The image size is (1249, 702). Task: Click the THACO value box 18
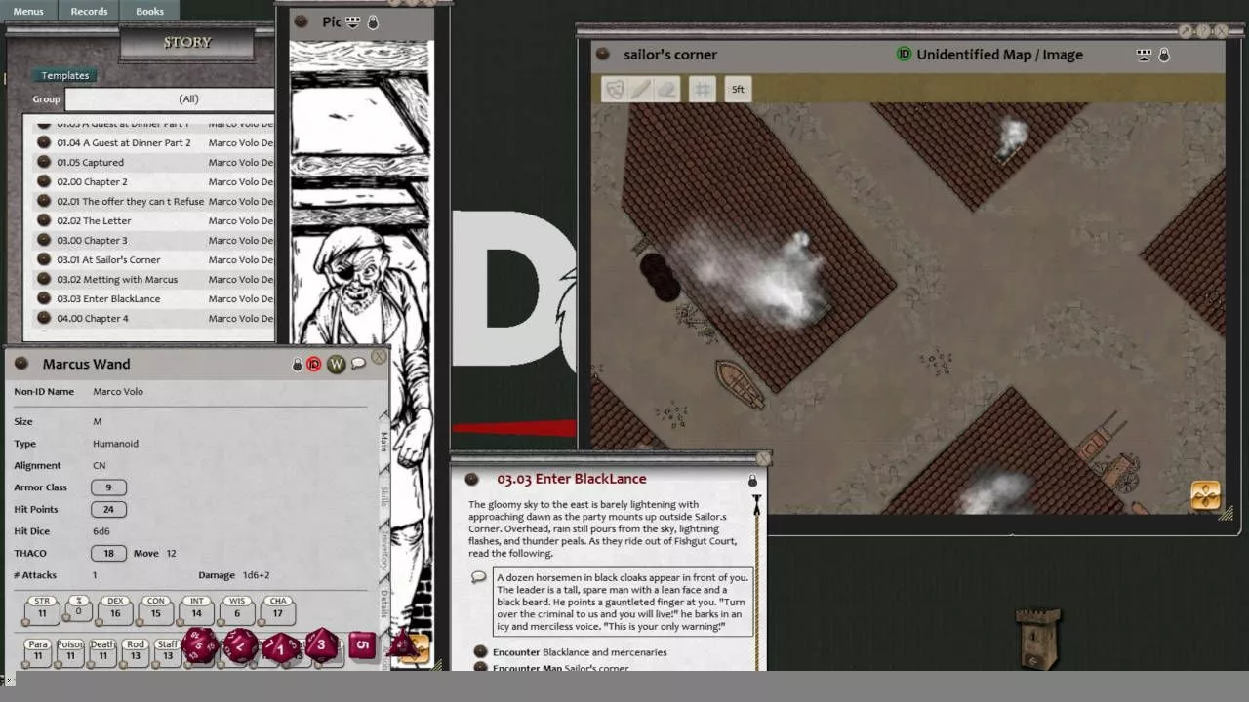point(108,553)
